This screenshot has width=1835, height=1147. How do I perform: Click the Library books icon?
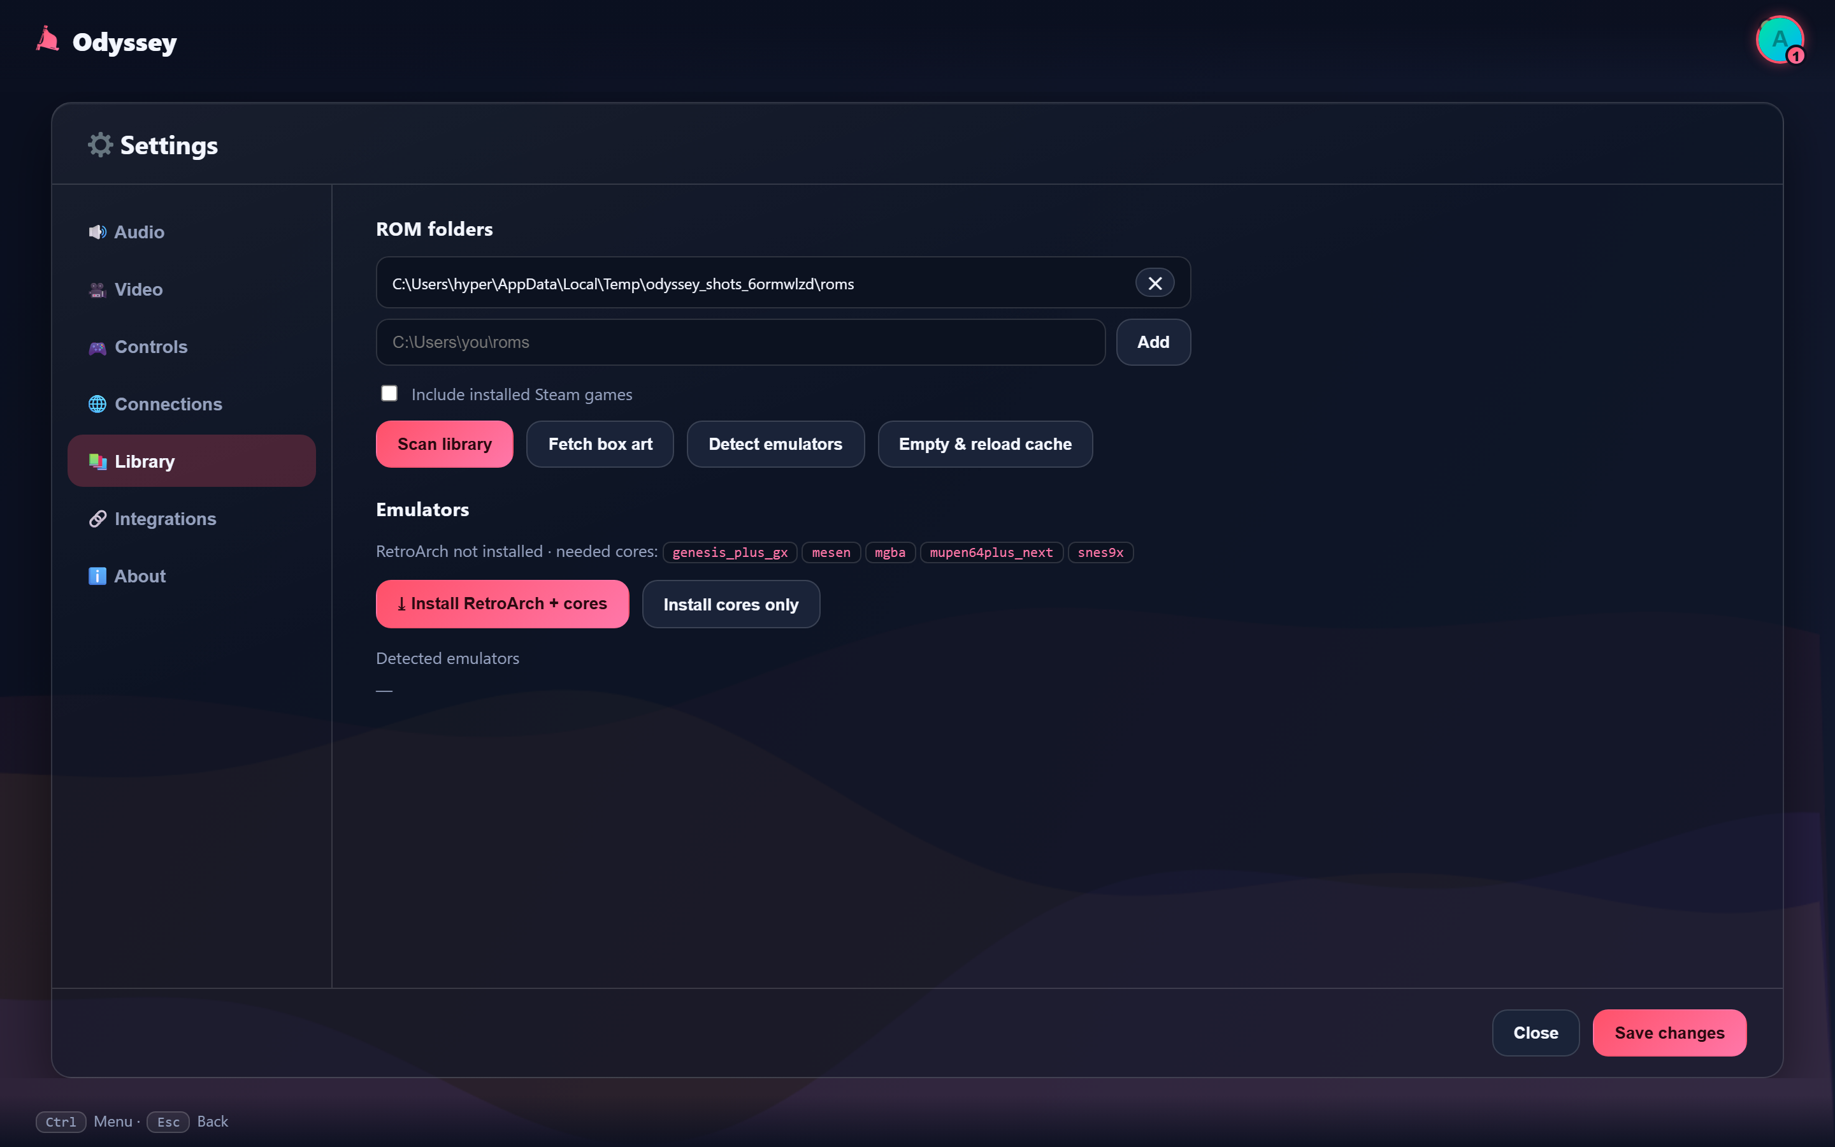tap(97, 461)
